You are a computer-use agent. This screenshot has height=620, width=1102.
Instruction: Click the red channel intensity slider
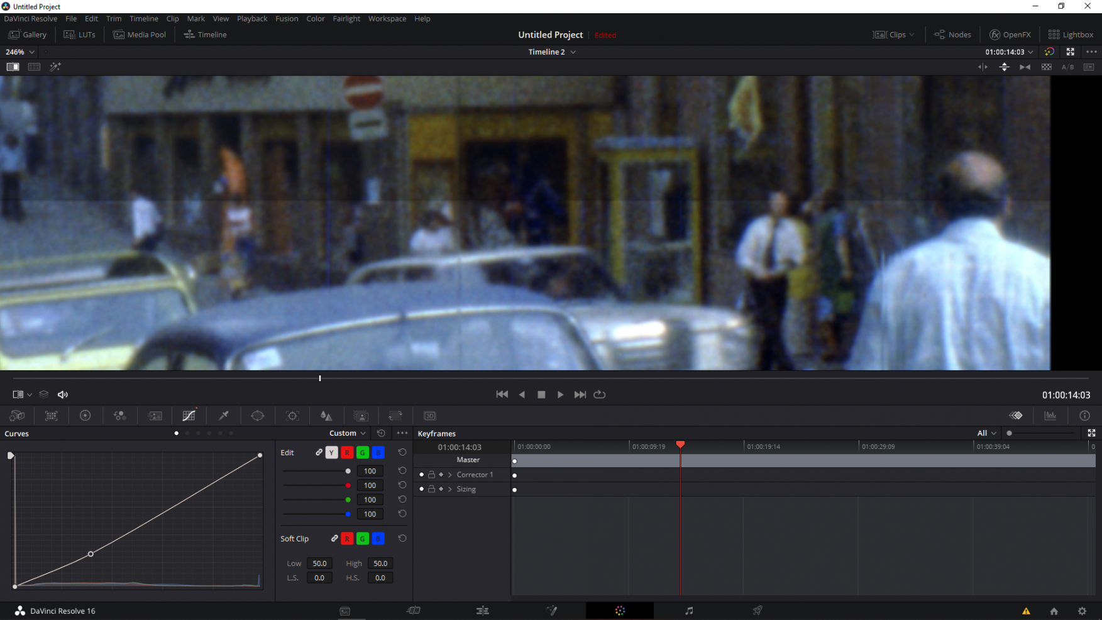pos(317,485)
